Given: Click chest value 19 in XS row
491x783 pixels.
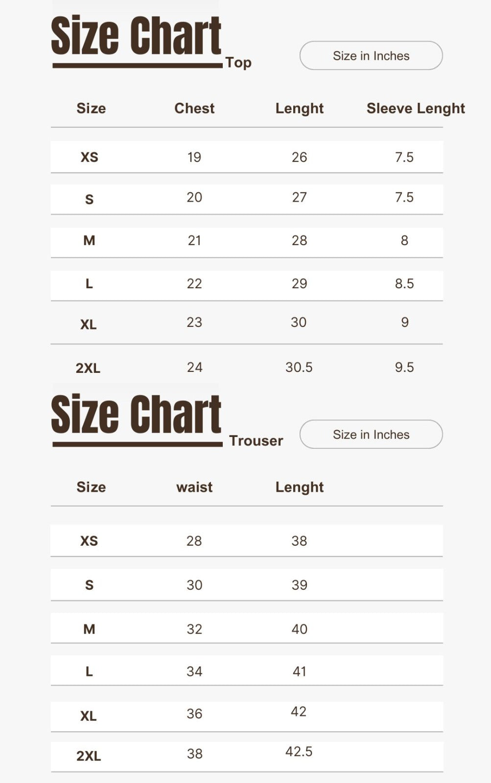Looking at the screenshot, I should click(194, 157).
